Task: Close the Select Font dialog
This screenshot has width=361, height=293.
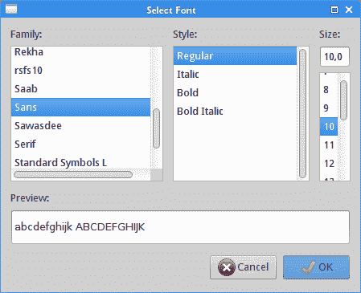Action: 349,10
